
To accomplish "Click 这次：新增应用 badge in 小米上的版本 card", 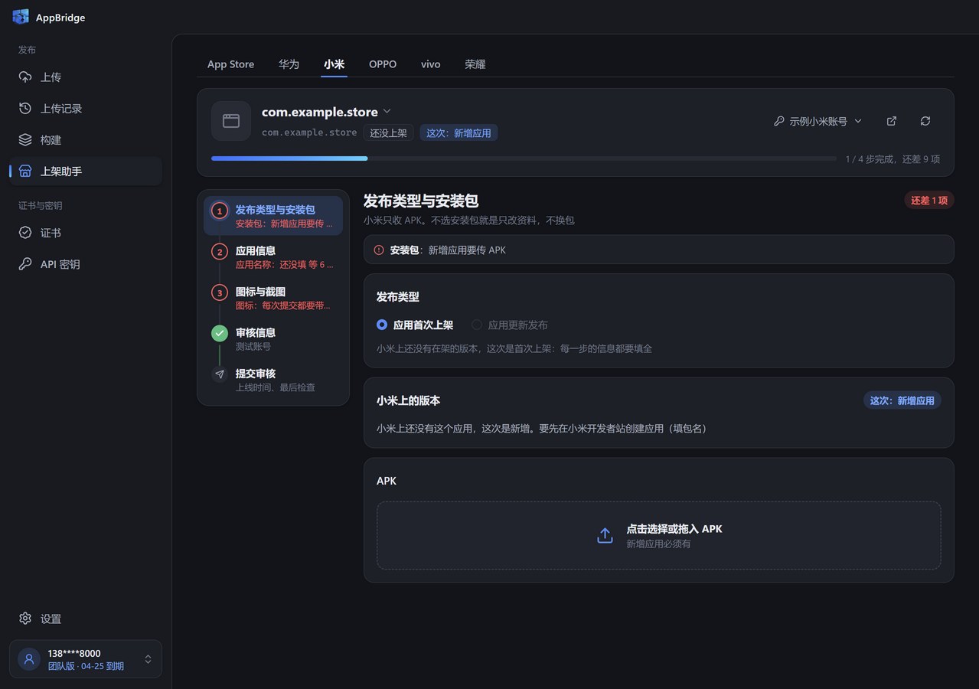I will [902, 400].
